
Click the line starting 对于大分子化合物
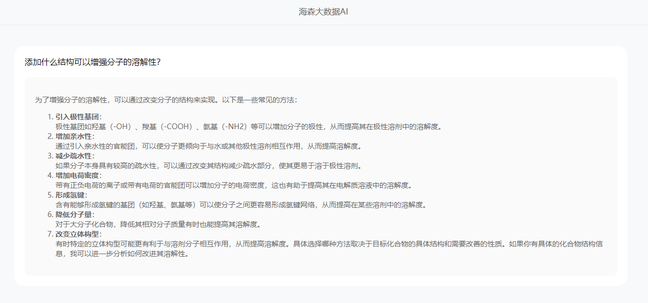pyautogui.click(x=158, y=224)
